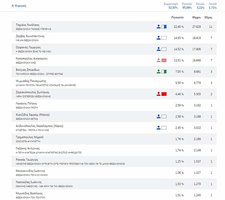Viewport: 225px width, 200px height.
Task: Click the Συμμετοχή 52,50% statistic
Action: coord(171,6)
